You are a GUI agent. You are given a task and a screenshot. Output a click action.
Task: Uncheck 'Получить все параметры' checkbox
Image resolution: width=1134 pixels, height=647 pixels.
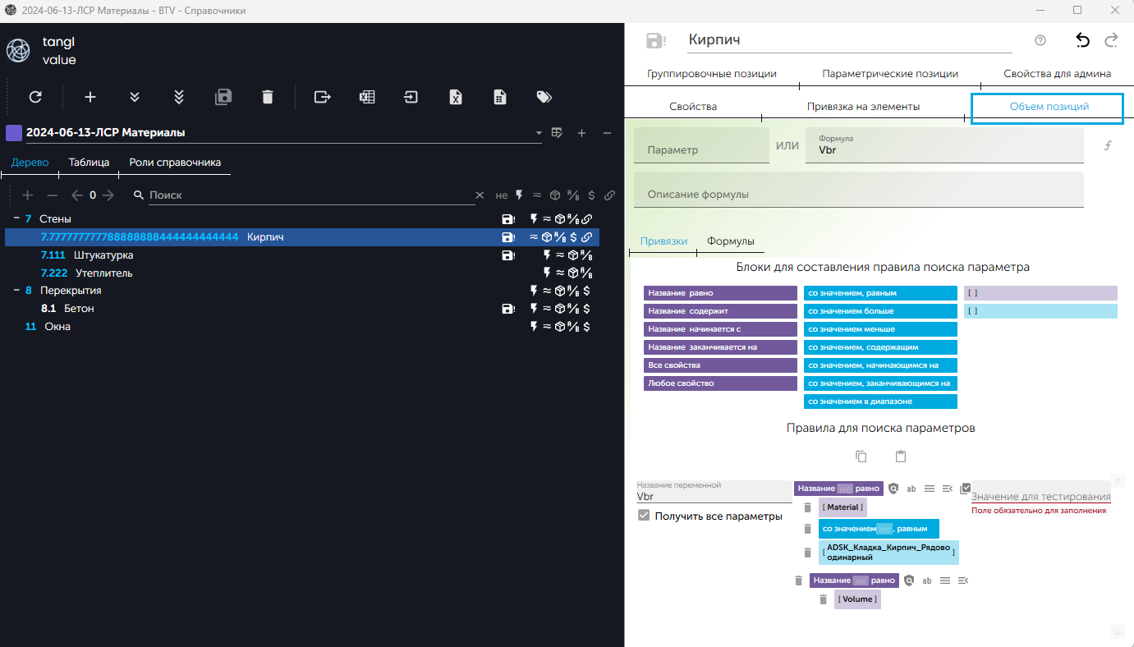(x=644, y=516)
